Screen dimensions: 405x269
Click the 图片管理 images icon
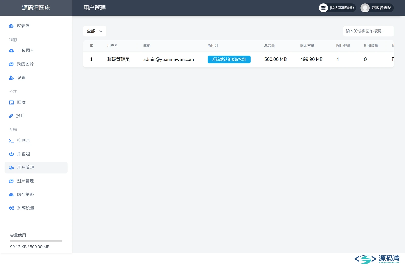(x=11, y=181)
